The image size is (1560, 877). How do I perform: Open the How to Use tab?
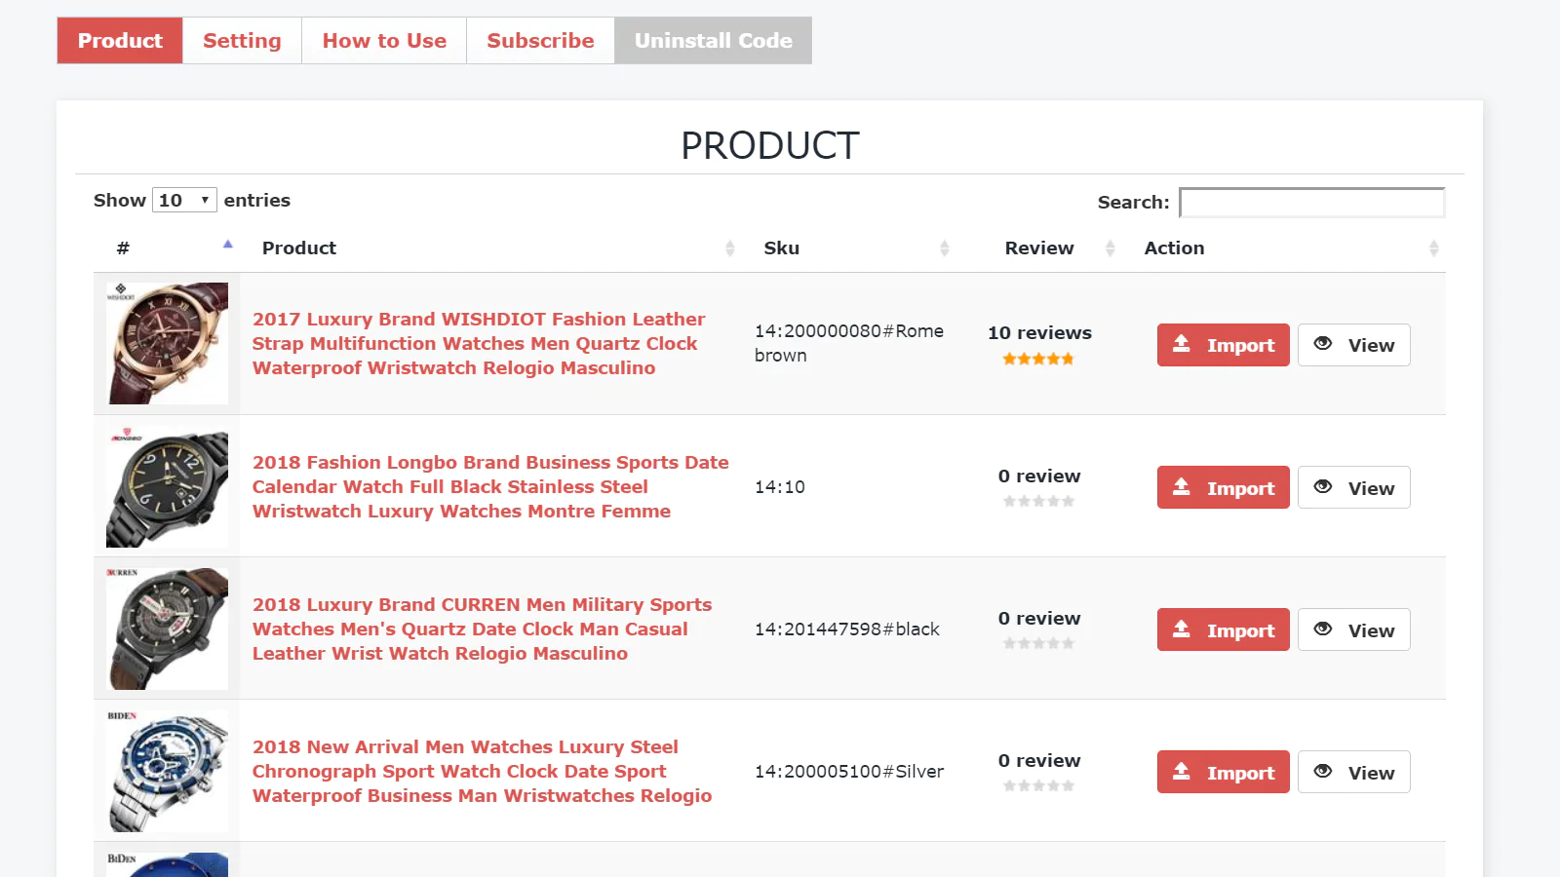coord(384,40)
